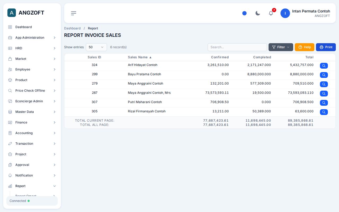
Task: Go to Dashboard breadcrumb link
Action: [x=72, y=28]
